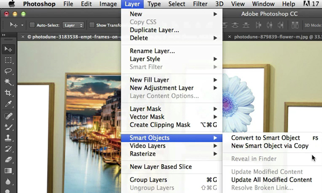
Task: Activate the Healing Brush tool
Action: point(8,116)
